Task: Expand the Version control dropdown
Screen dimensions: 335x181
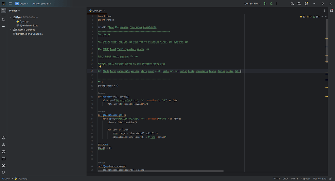Action: (41, 4)
